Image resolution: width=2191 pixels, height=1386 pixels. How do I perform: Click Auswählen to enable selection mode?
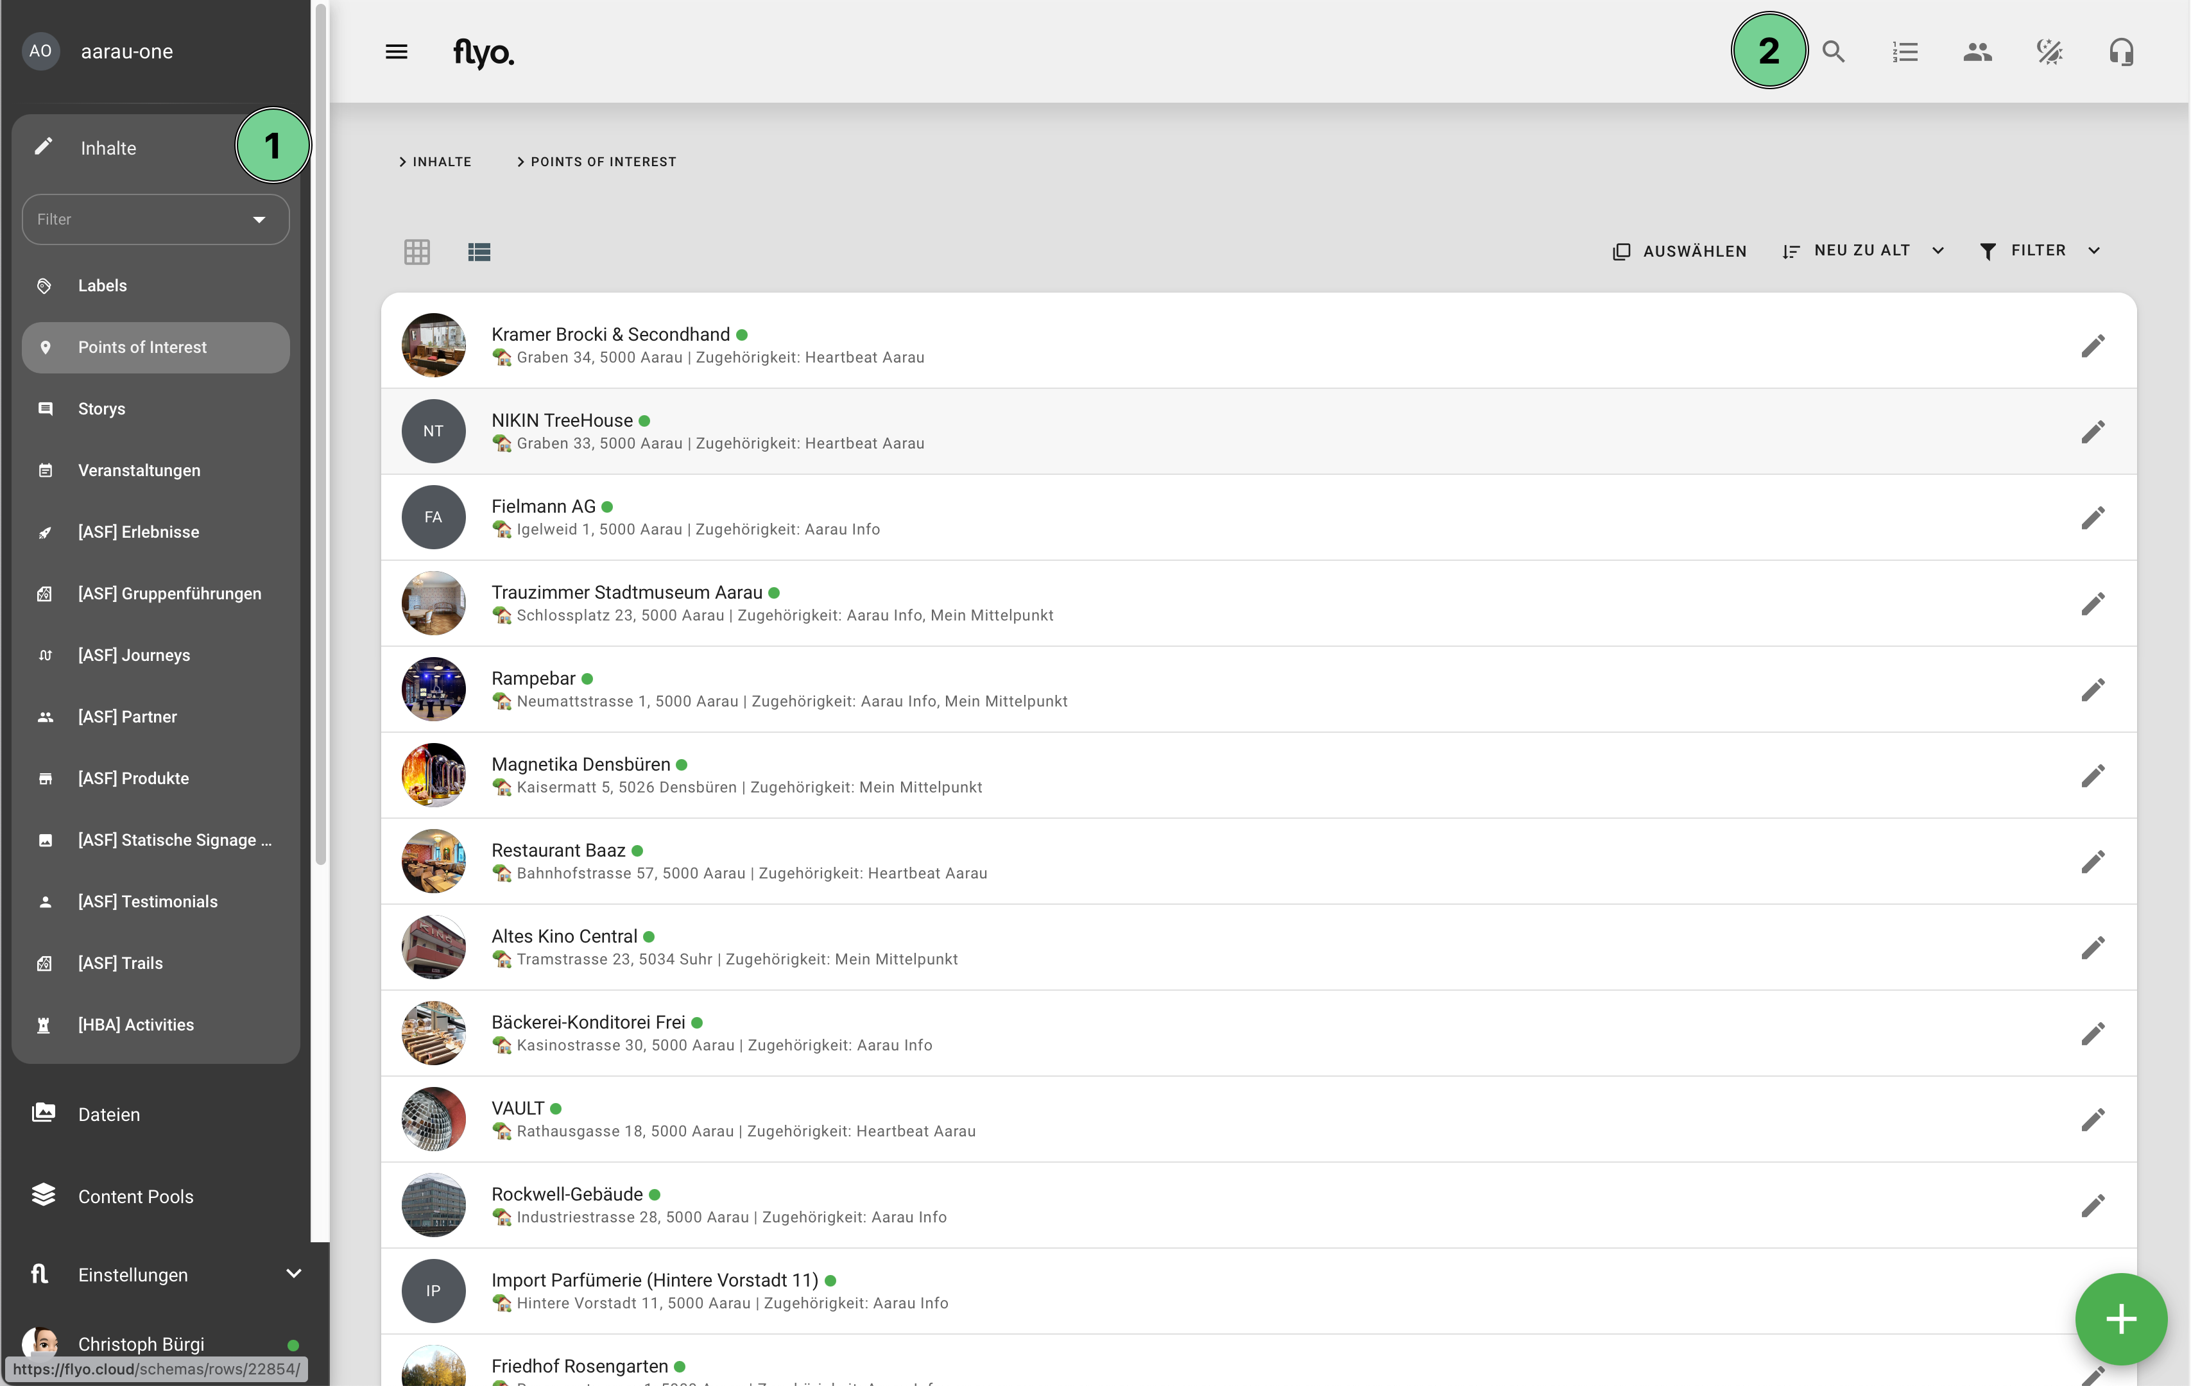1680,251
